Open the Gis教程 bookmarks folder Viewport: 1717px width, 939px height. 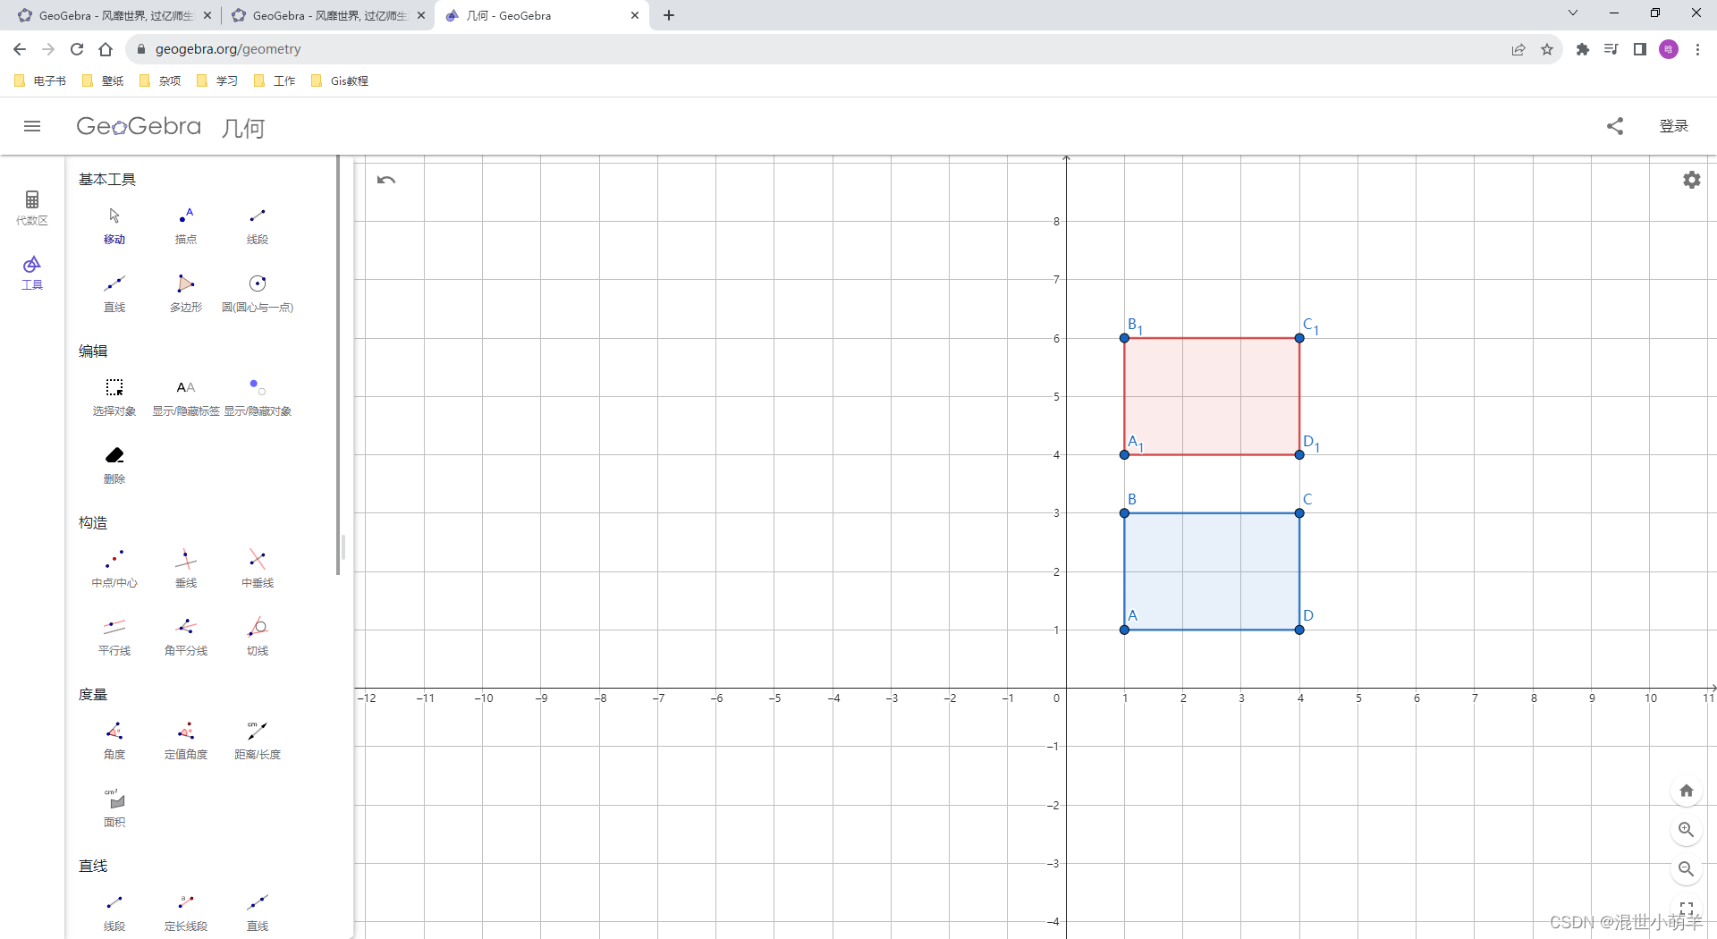pos(340,80)
